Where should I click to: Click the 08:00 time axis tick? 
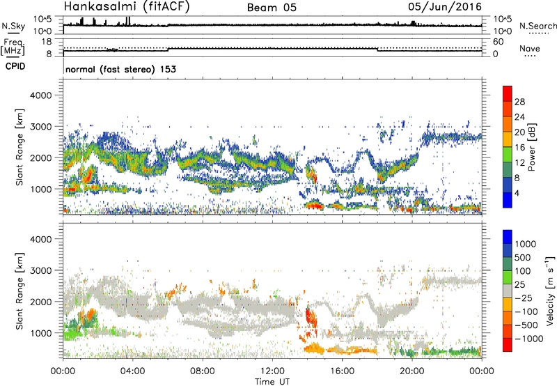point(203,371)
